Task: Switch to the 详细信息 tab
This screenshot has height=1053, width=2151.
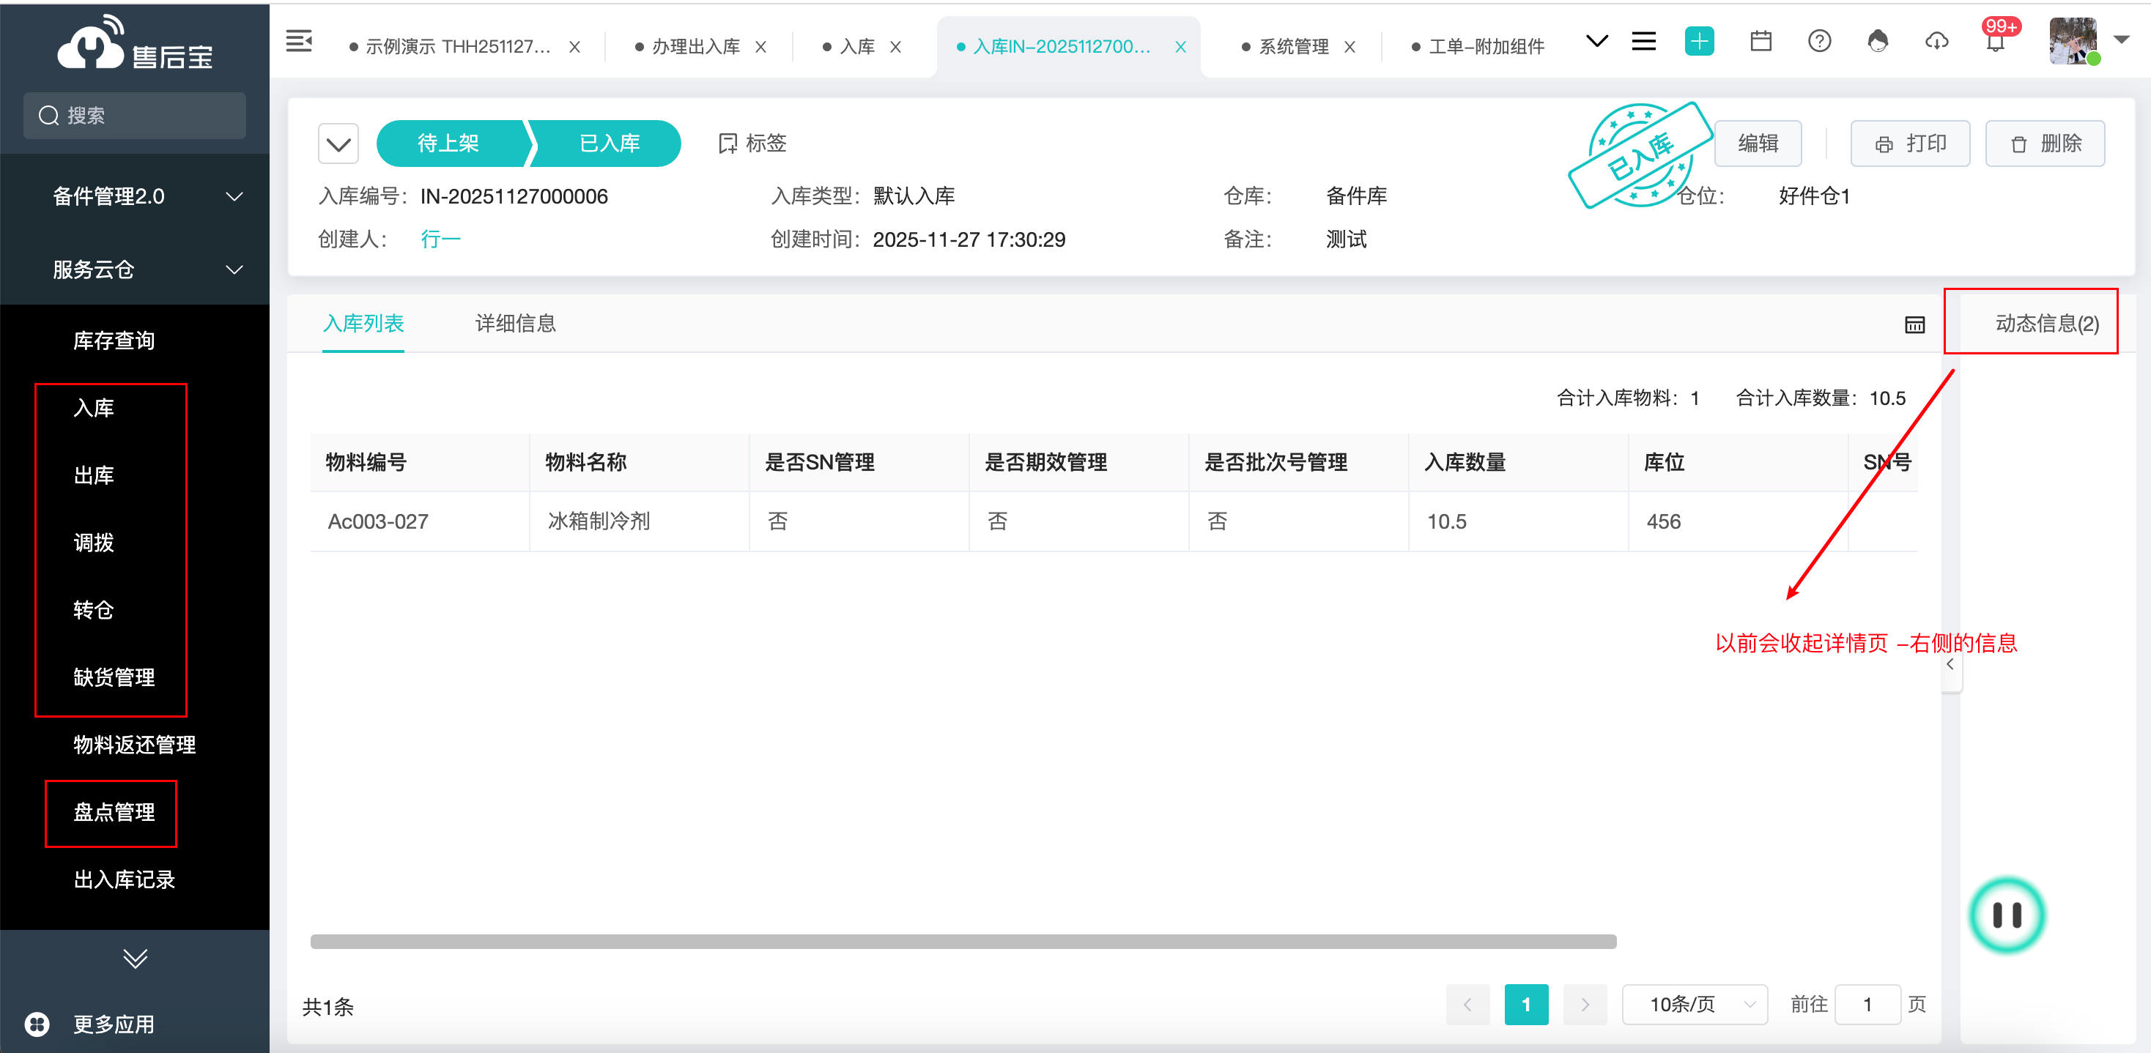Action: [515, 324]
